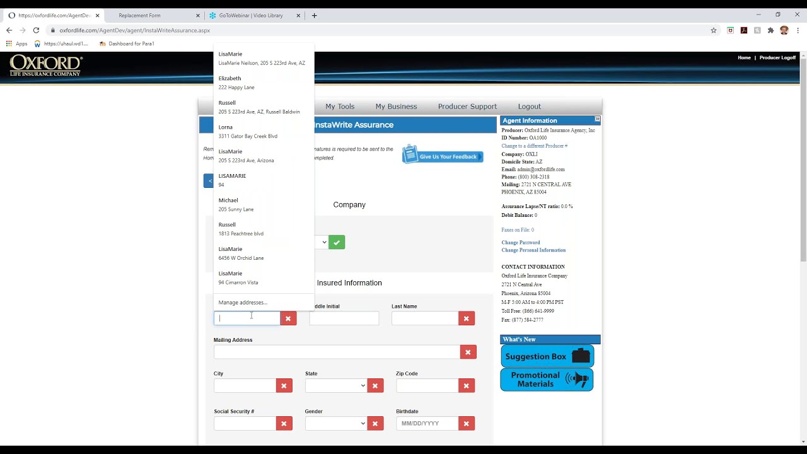Screen dimensions: 807x454
Task: Open the Chrome profile avatar
Action: (784, 30)
